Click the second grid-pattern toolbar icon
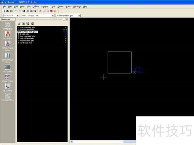194x145 pixels. pyautogui.click(x=48, y=11)
